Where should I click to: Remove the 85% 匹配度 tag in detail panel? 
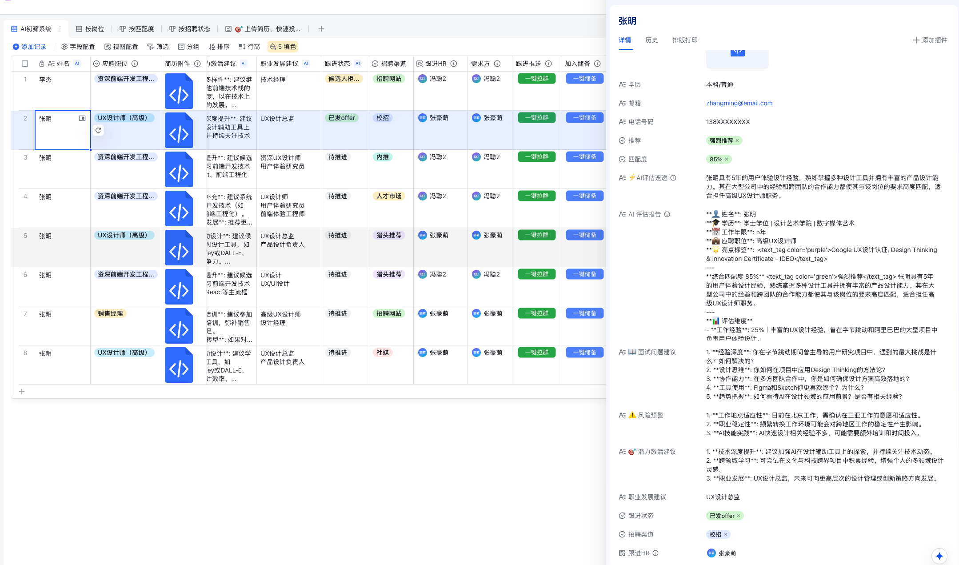[x=727, y=159]
